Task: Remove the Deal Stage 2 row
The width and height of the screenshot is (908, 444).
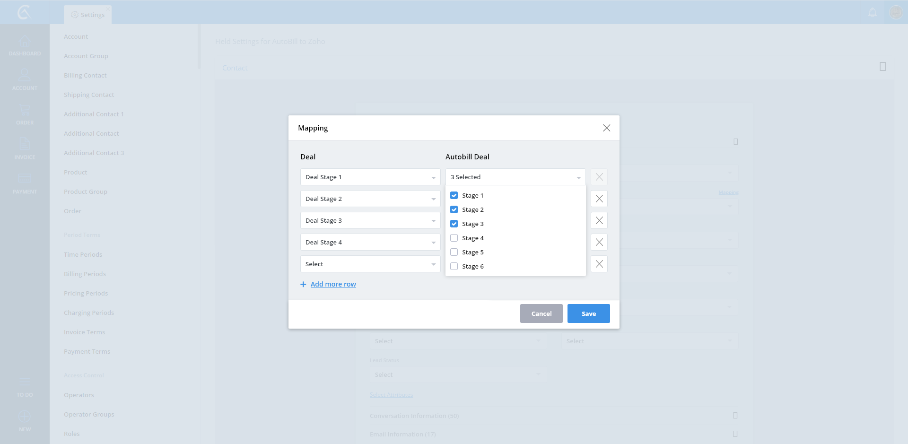Action: click(x=599, y=199)
